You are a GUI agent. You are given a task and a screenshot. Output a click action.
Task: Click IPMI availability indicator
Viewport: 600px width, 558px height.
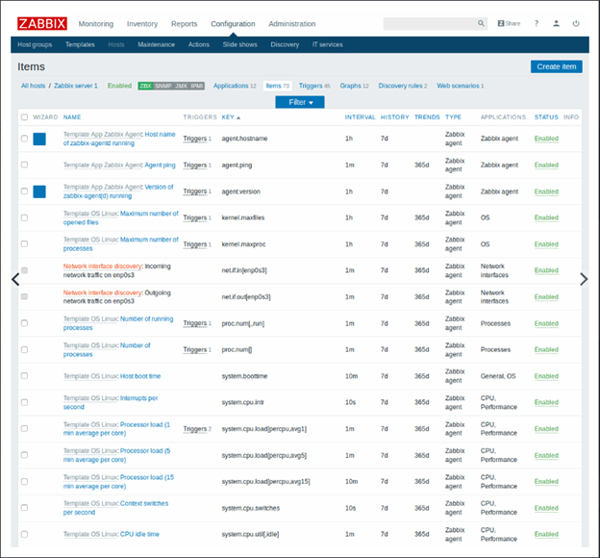tap(197, 86)
